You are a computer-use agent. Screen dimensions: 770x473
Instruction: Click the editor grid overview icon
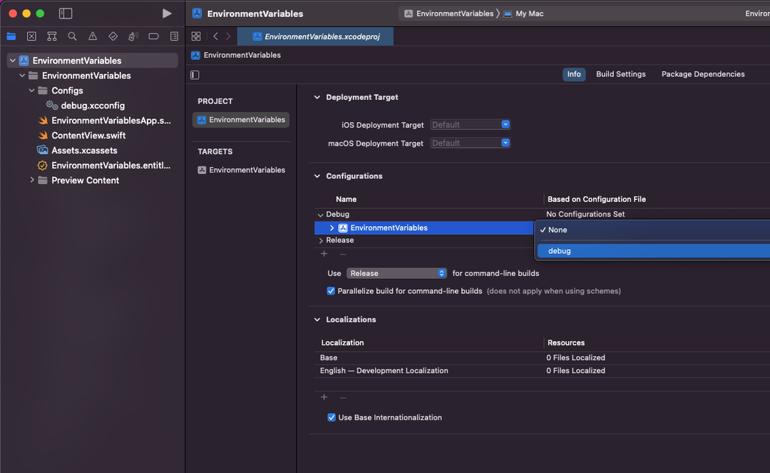pyautogui.click(x=196, y=35)
